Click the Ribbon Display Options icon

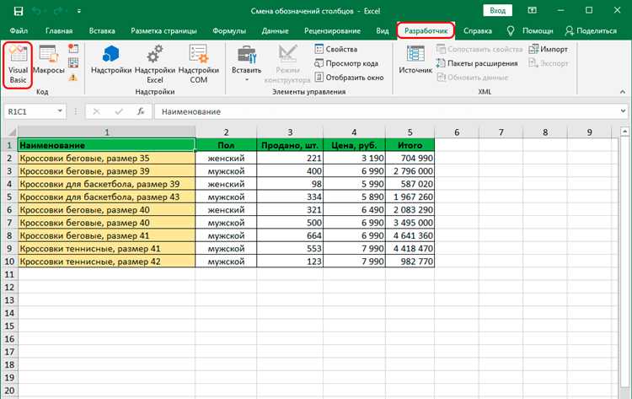[532, 10]
